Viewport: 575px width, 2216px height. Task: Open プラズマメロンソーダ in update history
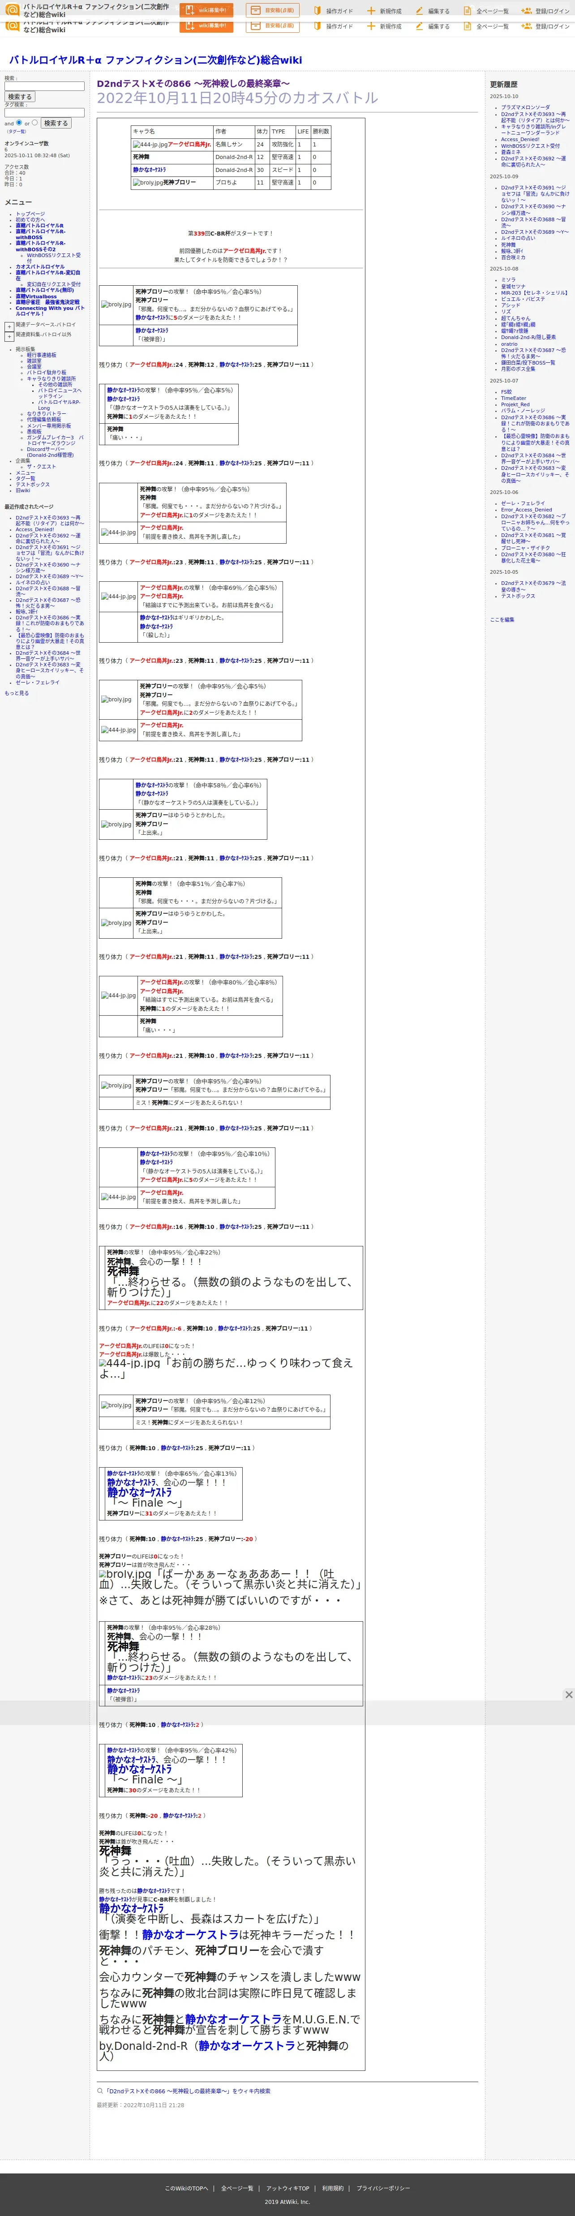click(525, 107)
